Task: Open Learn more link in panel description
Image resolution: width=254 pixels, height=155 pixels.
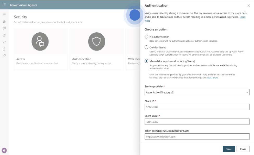Action: coord(242,17)
